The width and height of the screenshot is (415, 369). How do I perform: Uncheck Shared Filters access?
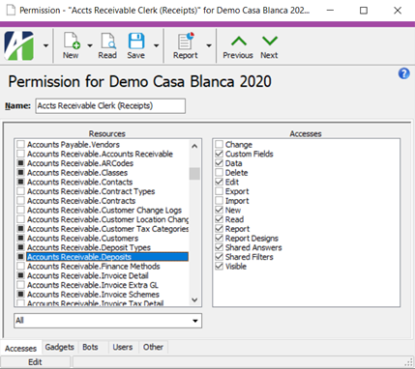pyautogui.click(x=220, y=257)
